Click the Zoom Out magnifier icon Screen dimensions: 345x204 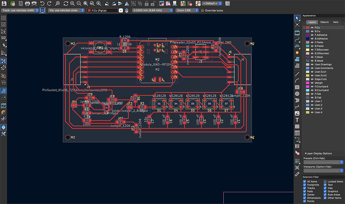point(79,3)
